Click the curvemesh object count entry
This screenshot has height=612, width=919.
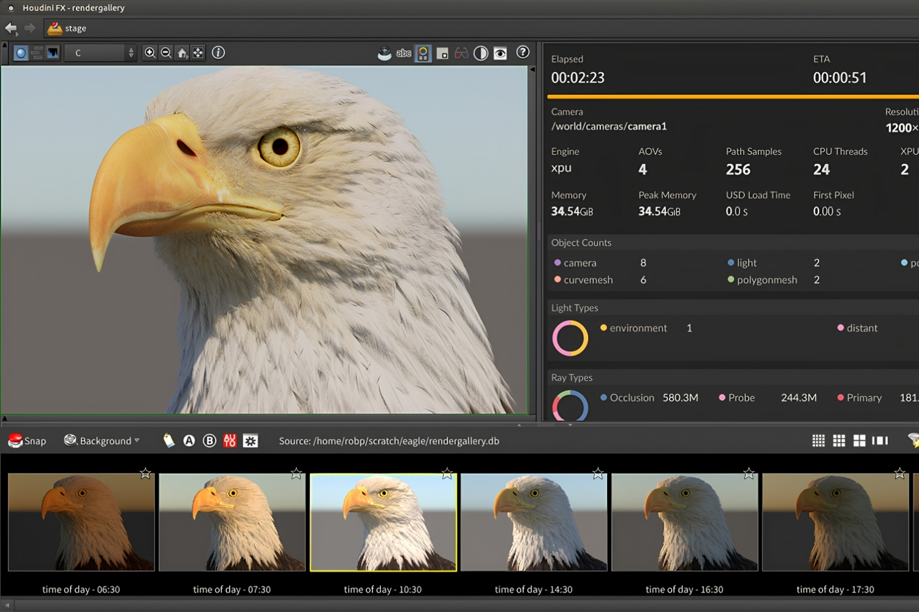(600, 280)
